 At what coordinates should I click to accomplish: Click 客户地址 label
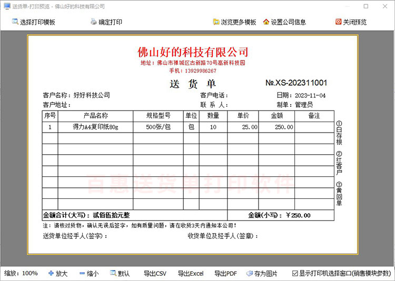click(57, 105)
